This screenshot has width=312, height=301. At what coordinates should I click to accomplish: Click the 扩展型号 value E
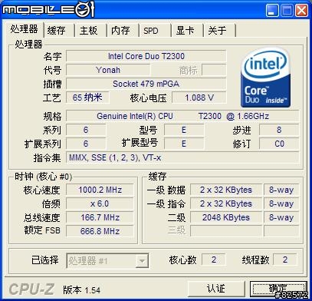point(184,144)
